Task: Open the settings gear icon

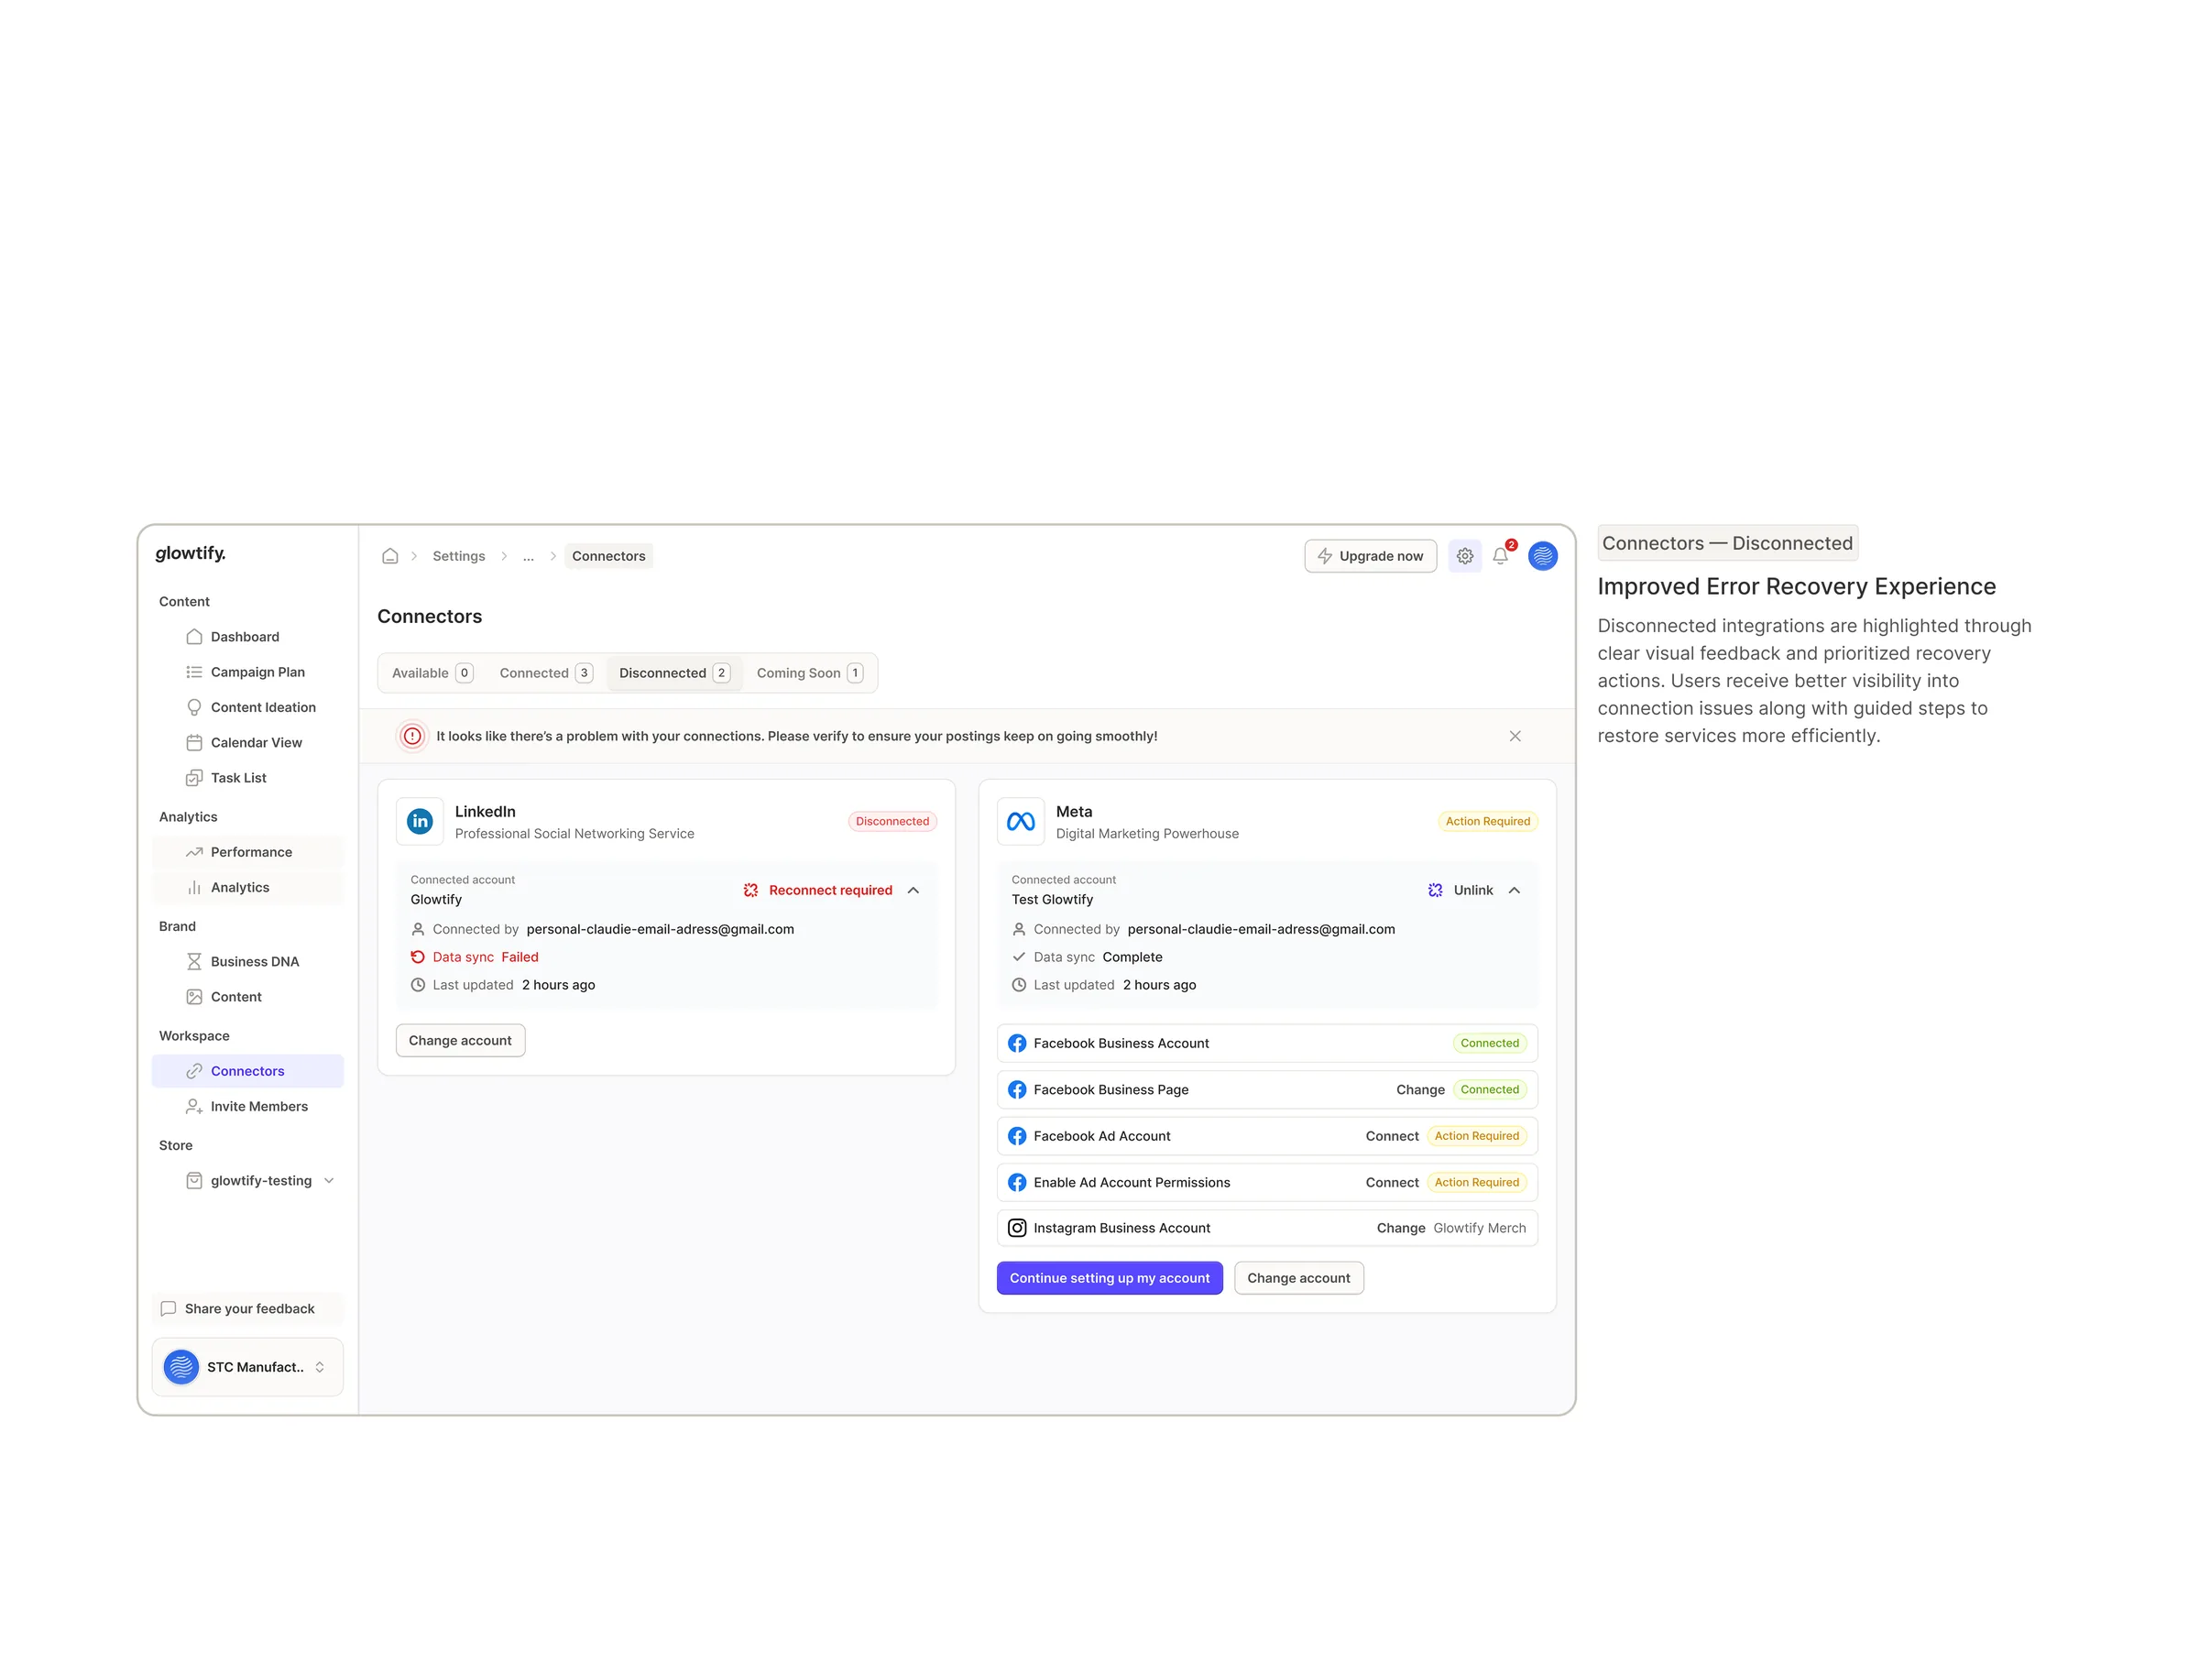Action: (x=1464, y=555)
